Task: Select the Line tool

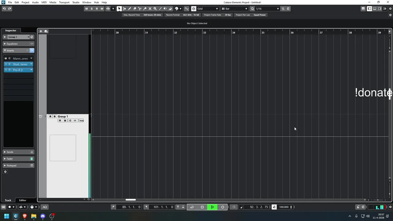Action: [160, 9]
